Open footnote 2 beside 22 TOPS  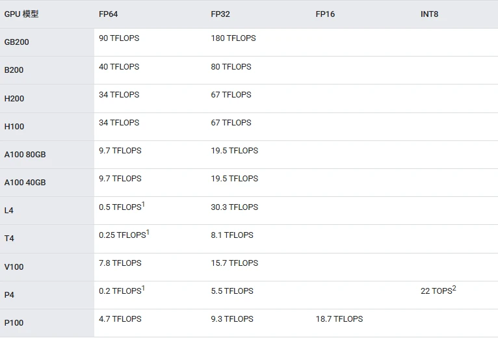(x=454, y=289)
